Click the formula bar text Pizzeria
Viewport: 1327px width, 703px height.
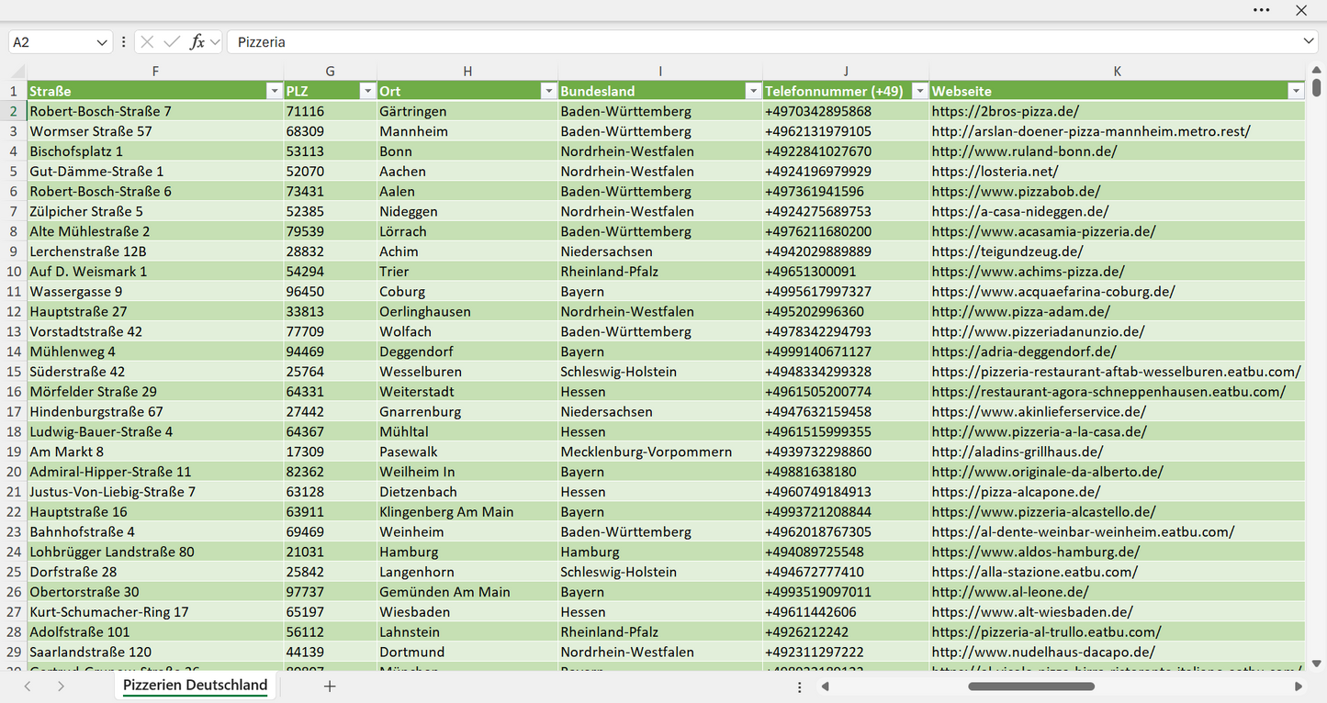pos(262,42)
